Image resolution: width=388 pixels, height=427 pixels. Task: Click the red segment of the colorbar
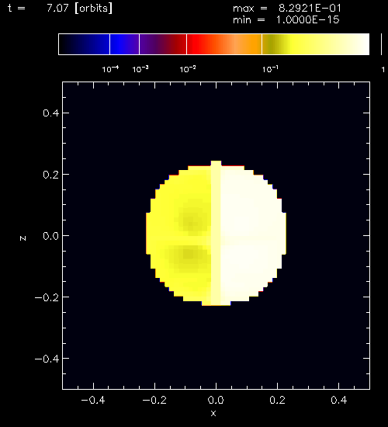click(x=202, y=44)
